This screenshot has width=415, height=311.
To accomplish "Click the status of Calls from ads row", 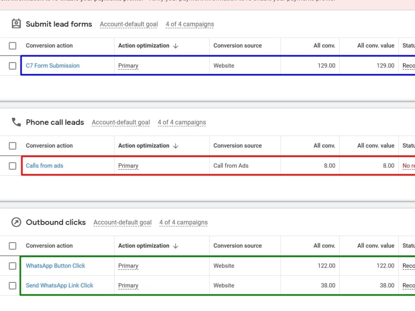I will 409,165.
